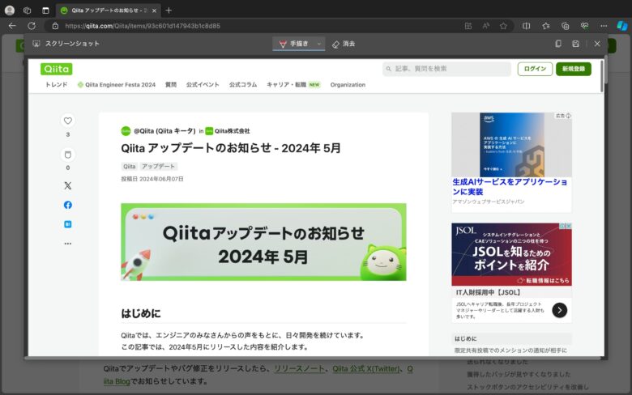Go back with browser back arrow
The image size is (632, 395).
click(12, 26)
